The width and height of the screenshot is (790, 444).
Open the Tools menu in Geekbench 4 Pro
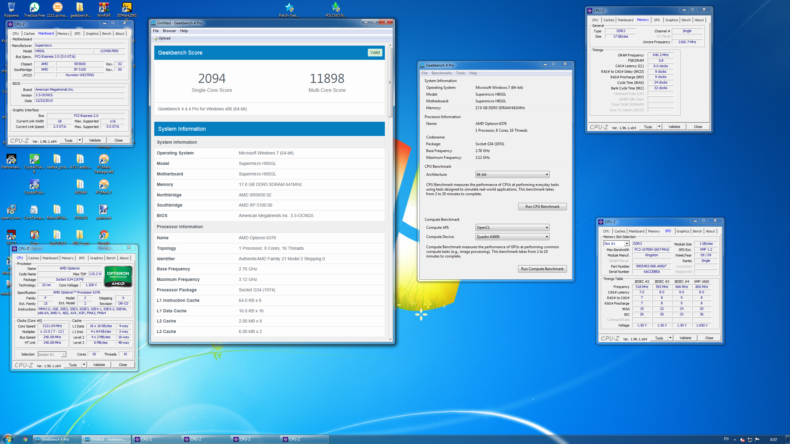[x=460, y=73]
